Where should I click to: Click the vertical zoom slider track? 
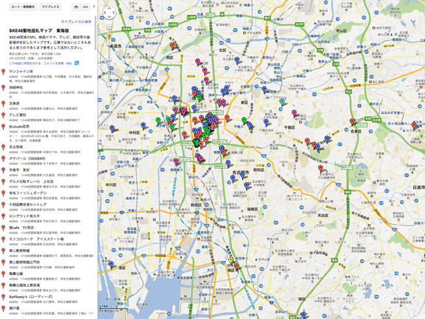[109, 63]
